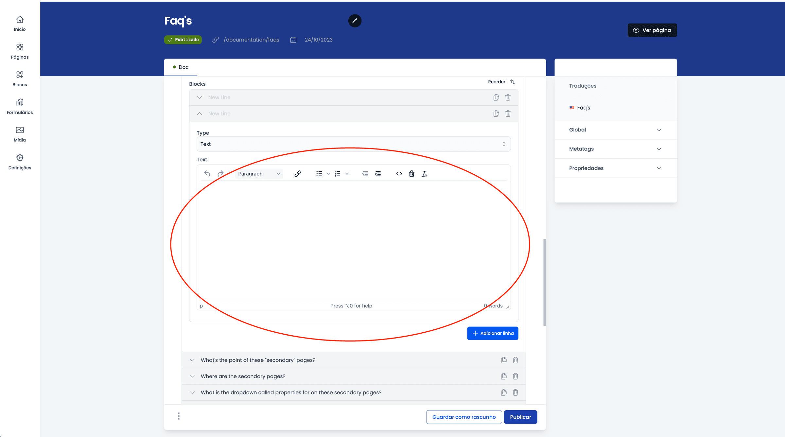
Task: Open the Paragraph format dropdown
Action: (259, 174)
